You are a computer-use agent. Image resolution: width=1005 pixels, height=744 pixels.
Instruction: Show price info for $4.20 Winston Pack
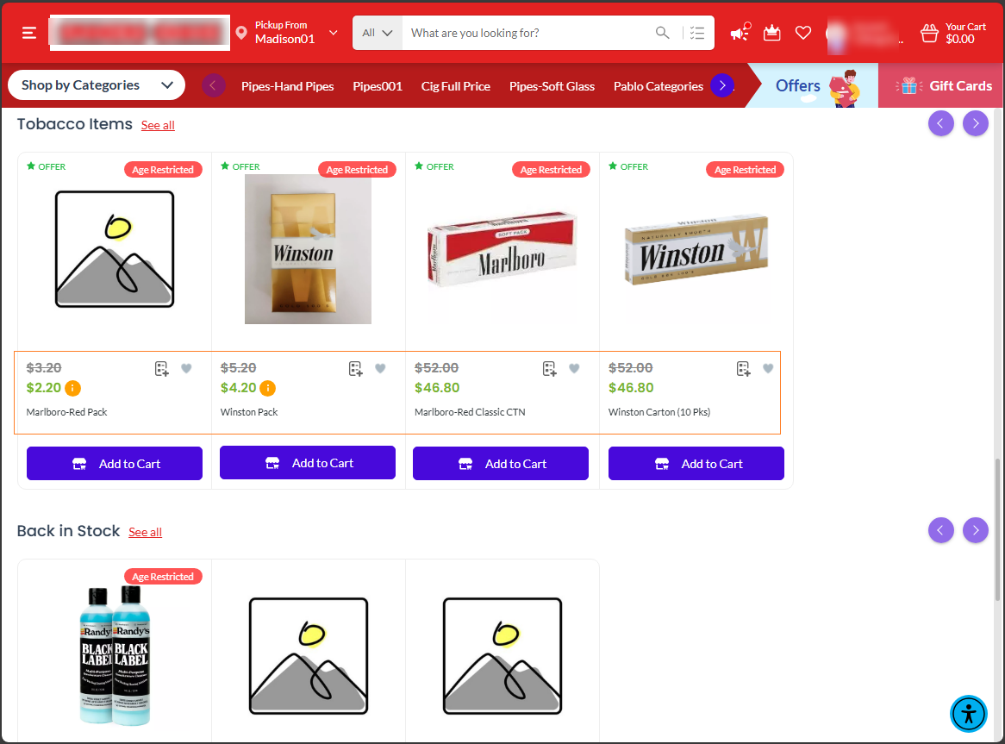pos(267,388)
